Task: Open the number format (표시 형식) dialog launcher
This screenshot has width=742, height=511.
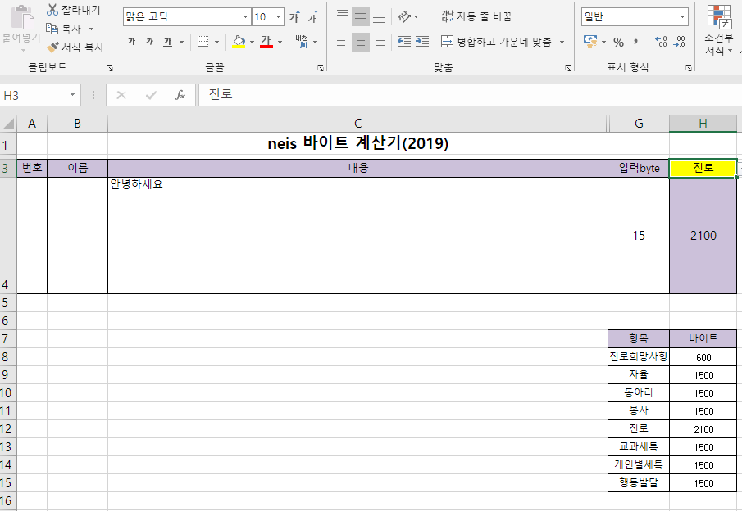Action: 689,68
